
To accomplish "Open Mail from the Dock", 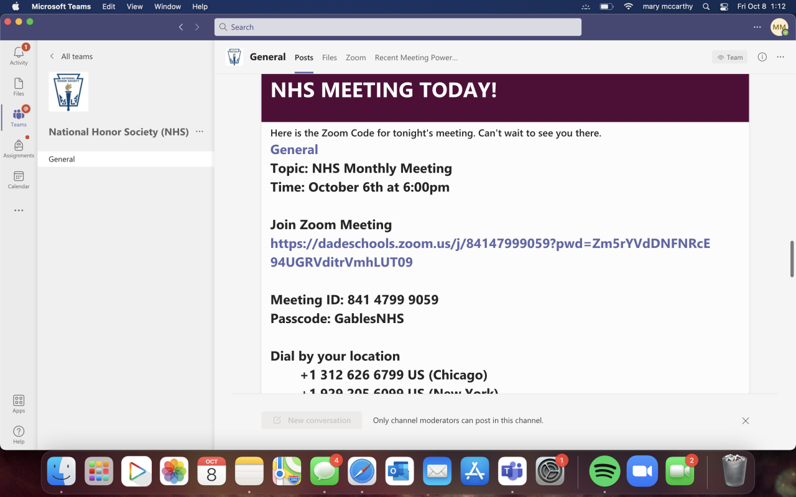I will point(437,472).
